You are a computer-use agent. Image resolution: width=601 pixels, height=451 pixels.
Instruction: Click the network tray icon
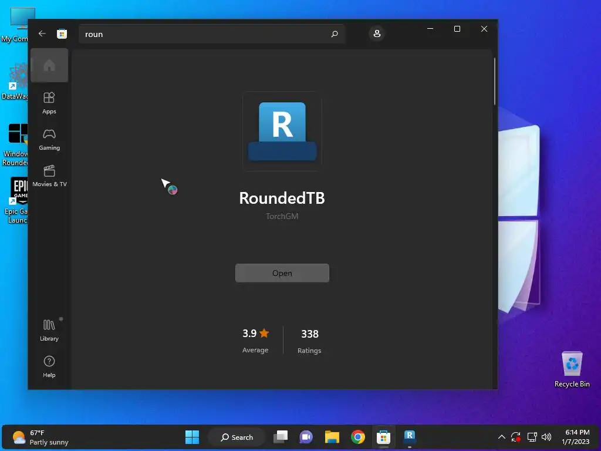pyautogui.click(x=532, y=437)
